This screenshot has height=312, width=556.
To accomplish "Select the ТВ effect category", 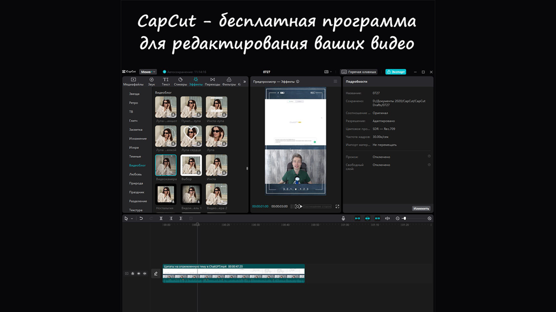I will [131, 111].
